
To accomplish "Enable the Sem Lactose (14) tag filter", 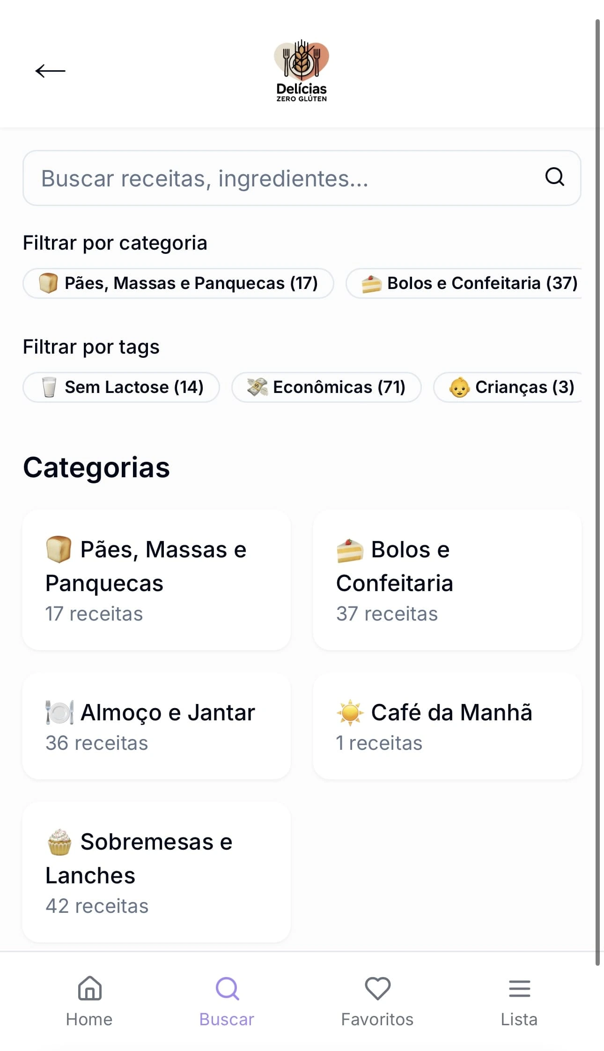I will tap(121, 387).
